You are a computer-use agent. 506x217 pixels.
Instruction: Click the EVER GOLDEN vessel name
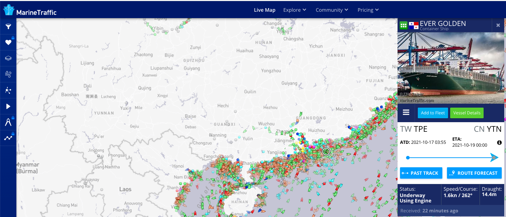443,23
